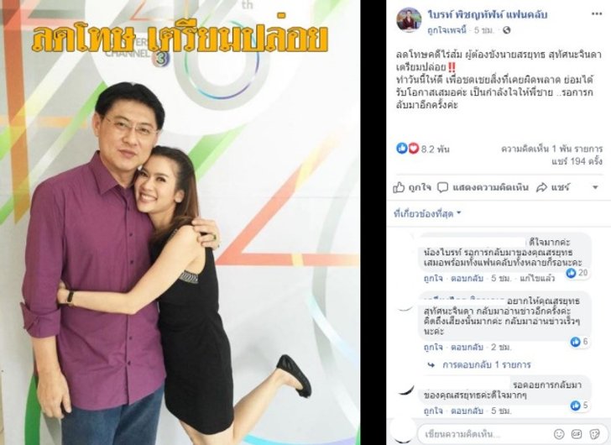Click the page profile picture thumbnail

pyautogui.click(x=409, y=19)
